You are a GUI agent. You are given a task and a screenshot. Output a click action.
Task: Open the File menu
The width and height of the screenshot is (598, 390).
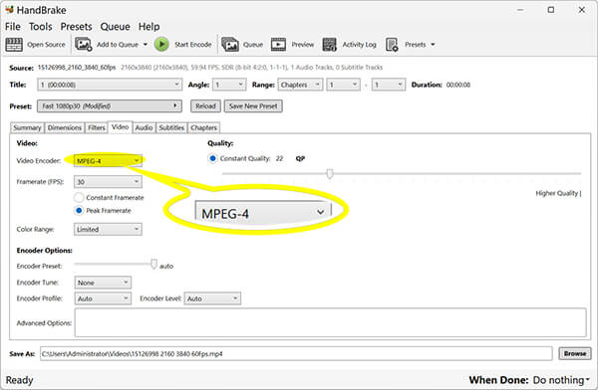[13, 27]
